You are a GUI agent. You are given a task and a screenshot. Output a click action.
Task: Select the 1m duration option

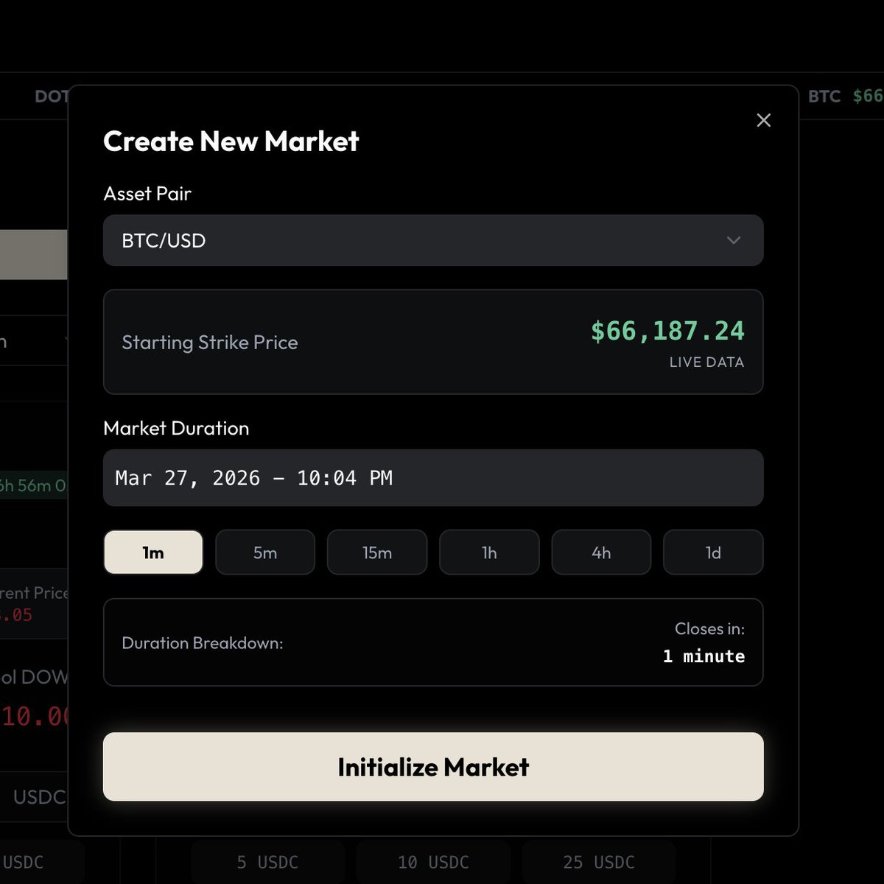point(153,552)
